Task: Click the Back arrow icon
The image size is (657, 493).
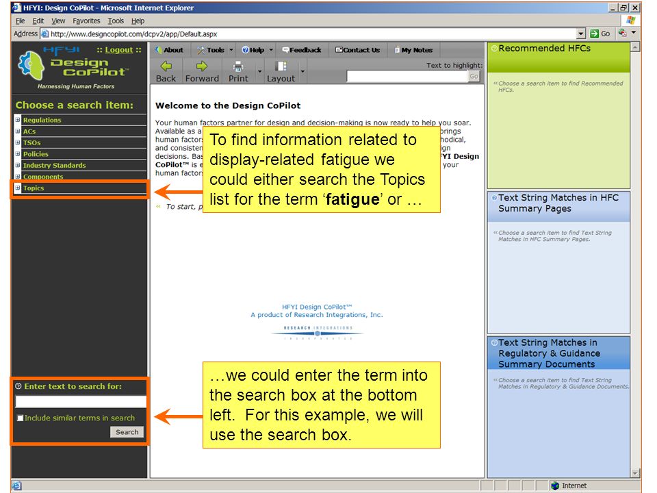Action: click(x=166, y=66)
